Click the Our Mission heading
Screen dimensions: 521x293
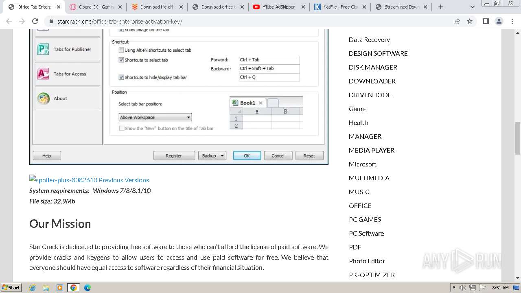click(60, 224)
